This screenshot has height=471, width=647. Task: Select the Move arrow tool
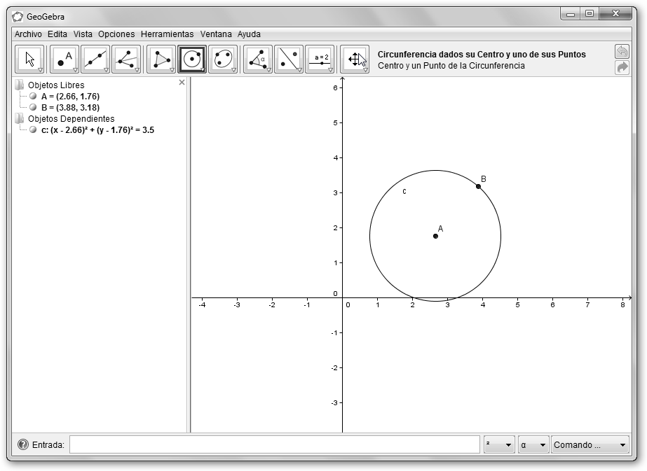point(29,59)
